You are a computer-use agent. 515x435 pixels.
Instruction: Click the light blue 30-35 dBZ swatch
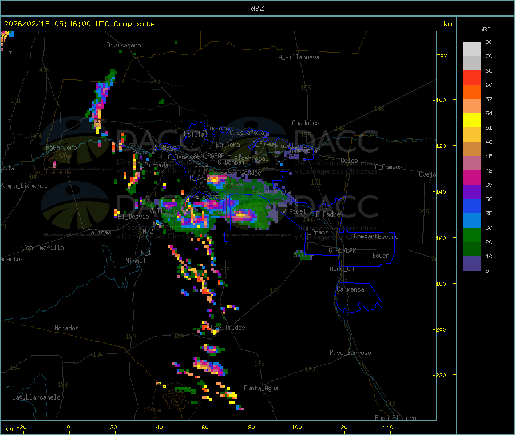pyautogui.click(x=472, y=221)
